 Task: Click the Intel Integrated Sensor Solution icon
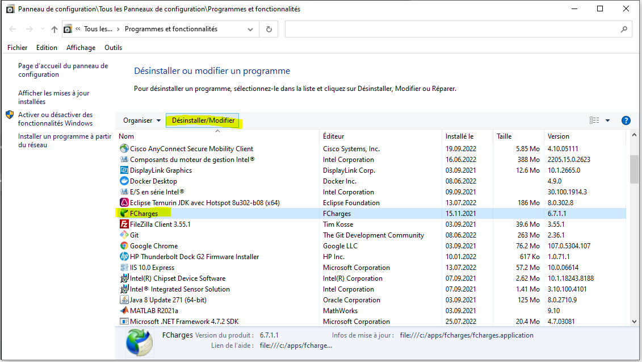[124, 289]
